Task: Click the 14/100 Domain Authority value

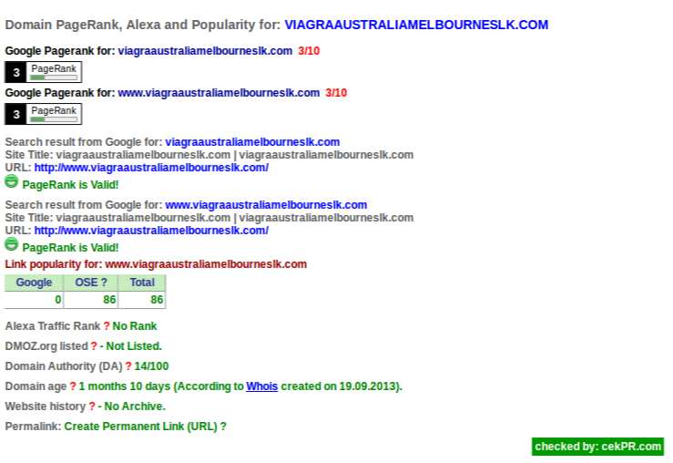Action: pyautogui.click(x=151, y=366)
